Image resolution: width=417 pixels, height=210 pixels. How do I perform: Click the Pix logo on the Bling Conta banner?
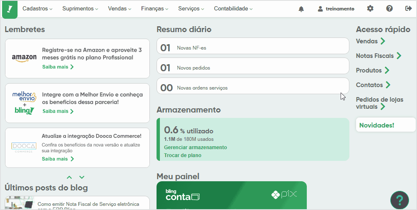point(284,194)
